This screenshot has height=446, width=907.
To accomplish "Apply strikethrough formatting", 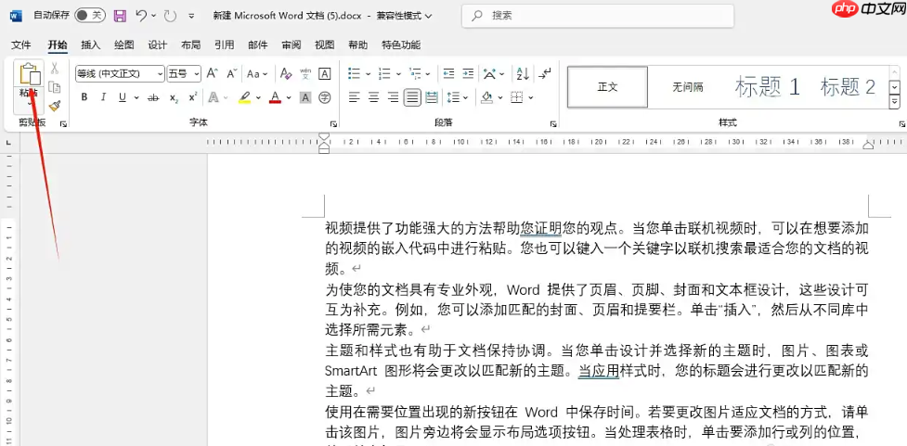I will [153, 97].
